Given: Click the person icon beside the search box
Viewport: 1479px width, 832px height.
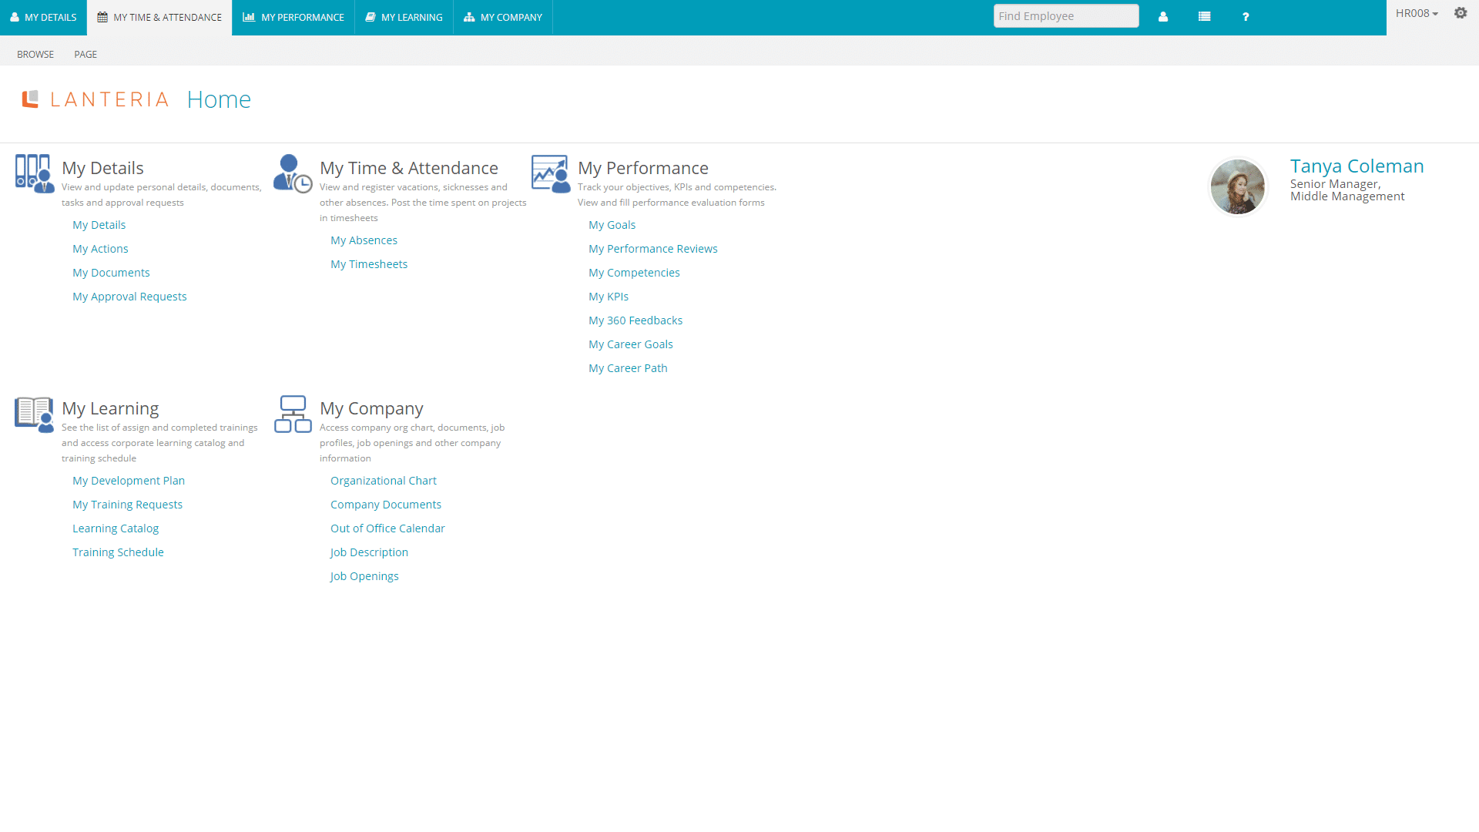Looking at the screenshot, I should click(1163, 17).
